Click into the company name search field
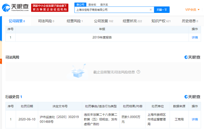This screenshot has height=129, width=204. pyautogui.click(x=112, y=10)
